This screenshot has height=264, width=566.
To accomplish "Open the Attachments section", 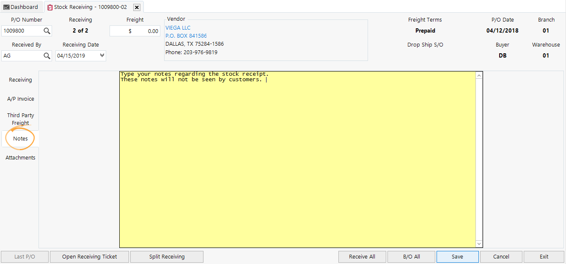I will (20, 157).
